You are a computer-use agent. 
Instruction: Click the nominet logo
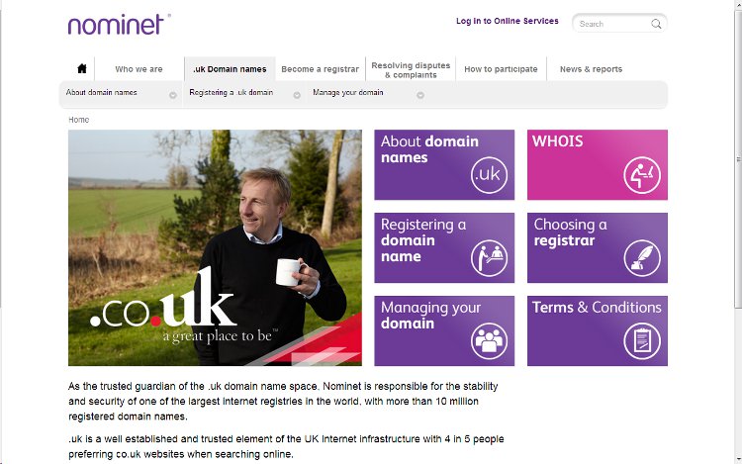pos(119,25)
